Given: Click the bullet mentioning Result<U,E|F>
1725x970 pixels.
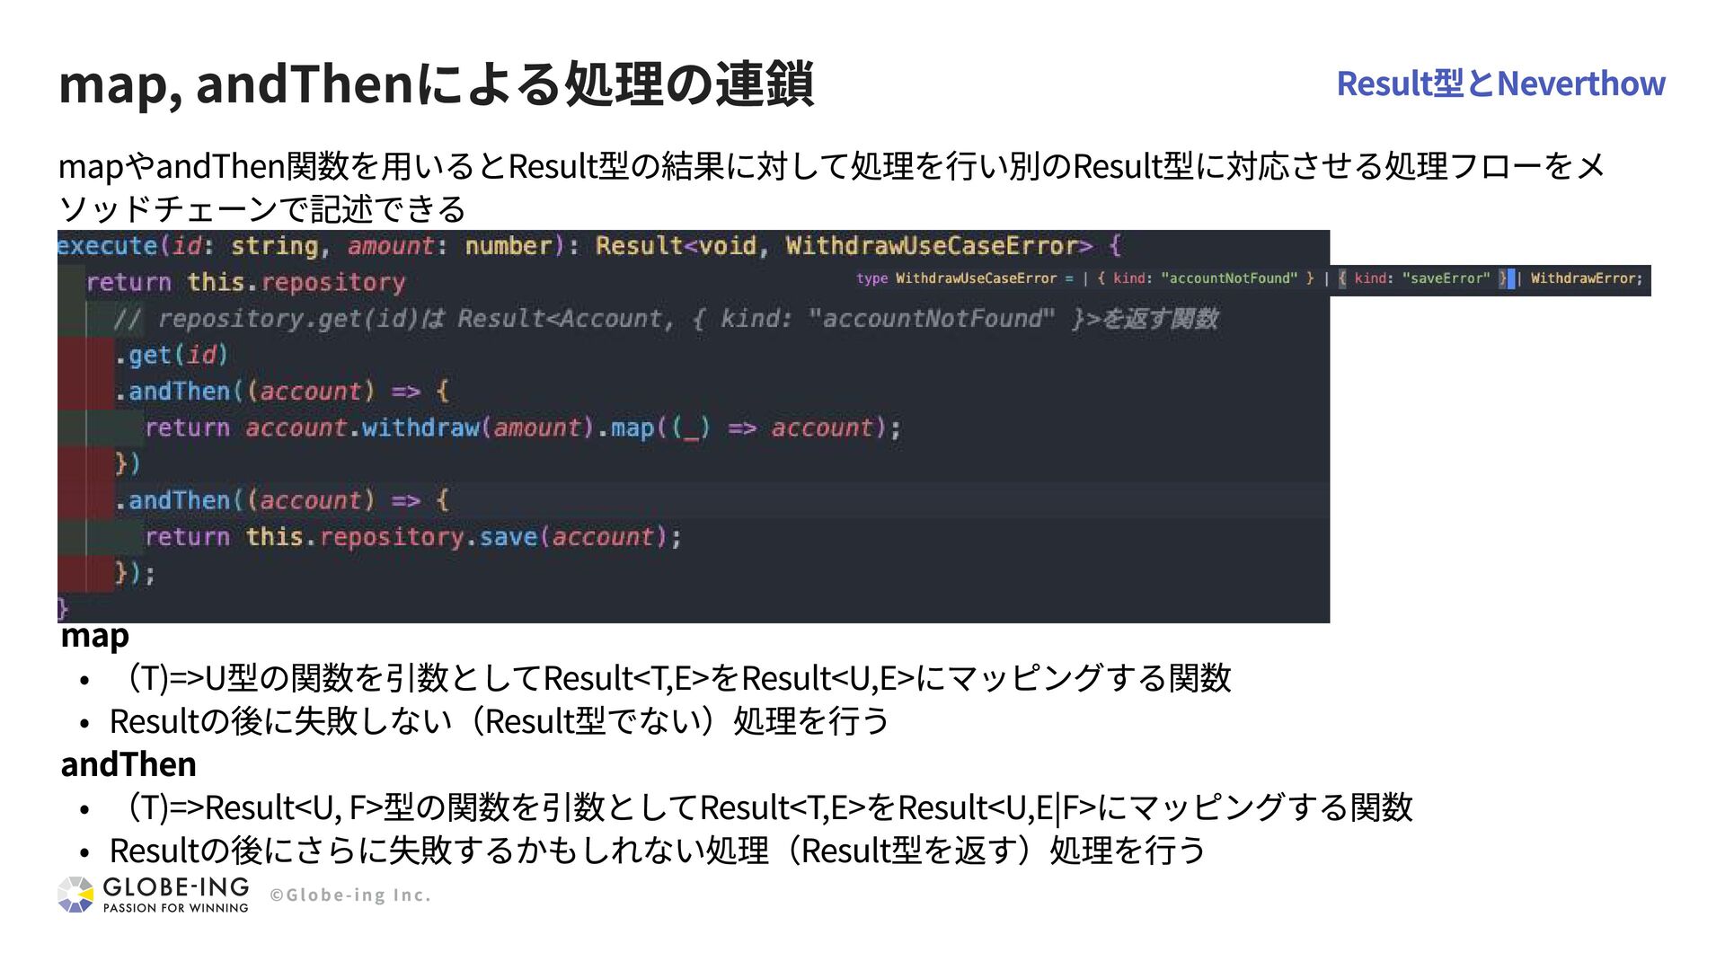Looking at the screenshot, I should point(764,807).
